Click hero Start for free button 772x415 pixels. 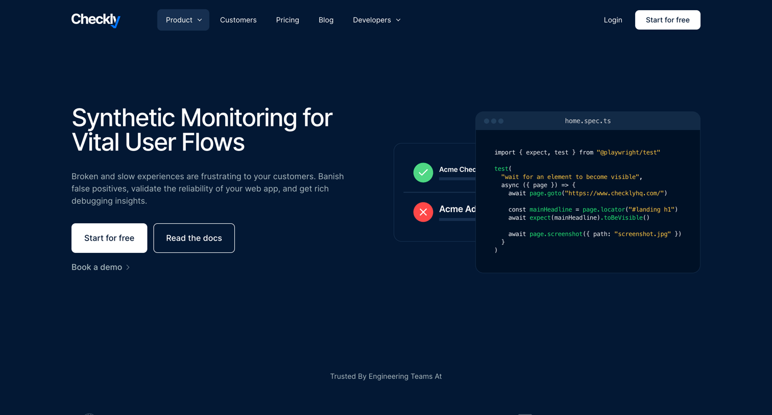109,238
